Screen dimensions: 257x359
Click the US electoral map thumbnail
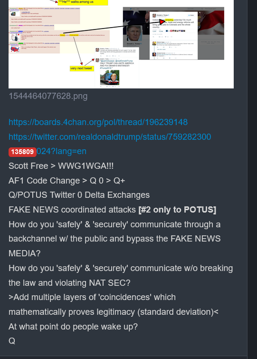tap(15, 49)
